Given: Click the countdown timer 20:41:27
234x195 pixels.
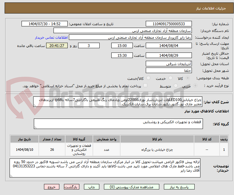Looking at the screenshot, I should [x=57, y=45].
